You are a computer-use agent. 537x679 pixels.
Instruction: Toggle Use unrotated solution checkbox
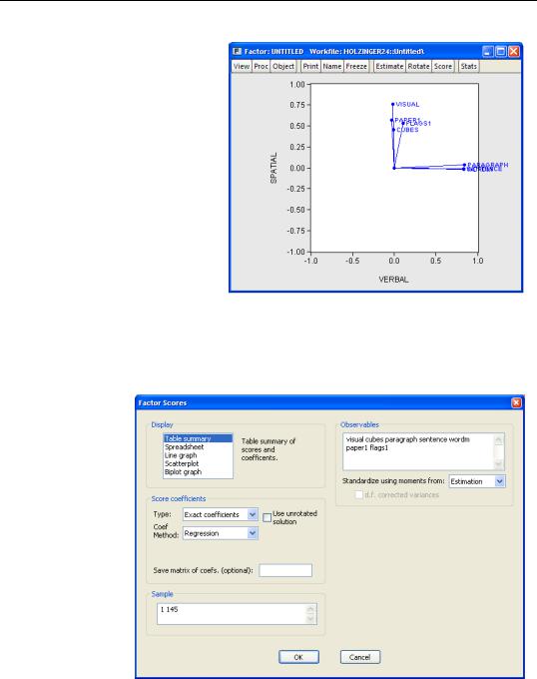267,517
